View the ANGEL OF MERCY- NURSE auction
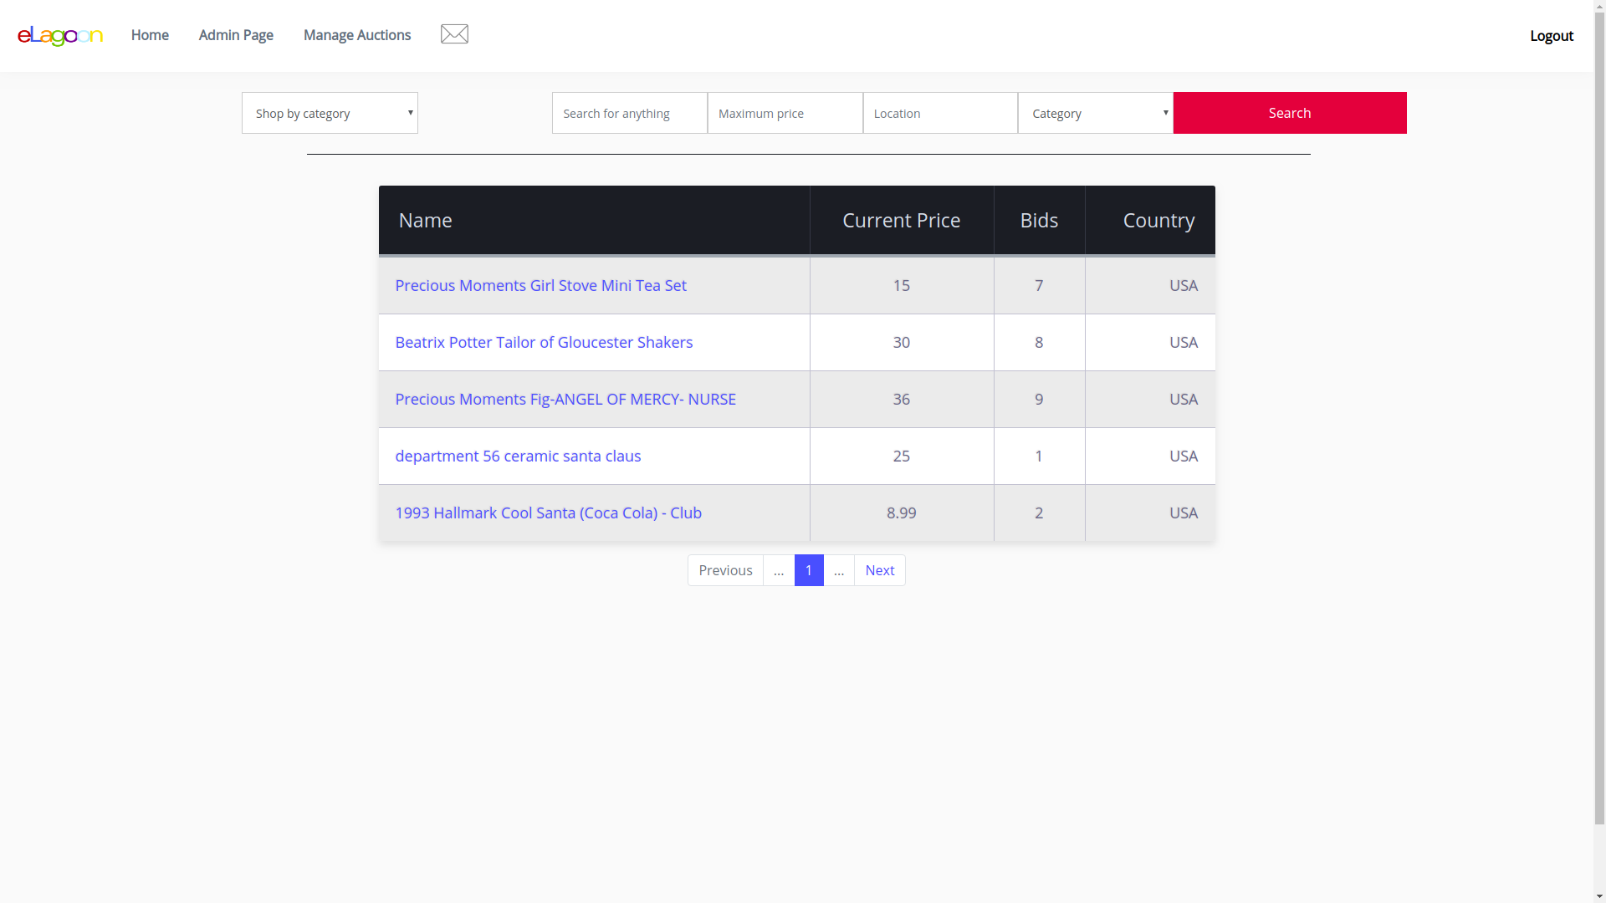The width and height of the screenshot is (1606, 903). pos(565,400)
